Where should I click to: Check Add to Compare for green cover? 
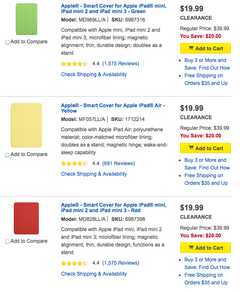7,42
